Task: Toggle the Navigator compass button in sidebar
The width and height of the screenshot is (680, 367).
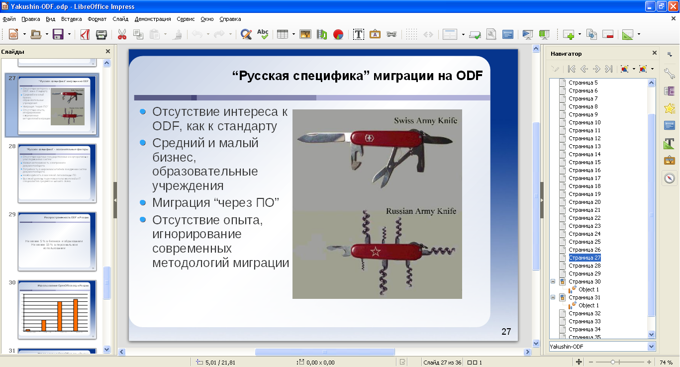Action: (670, 178)
